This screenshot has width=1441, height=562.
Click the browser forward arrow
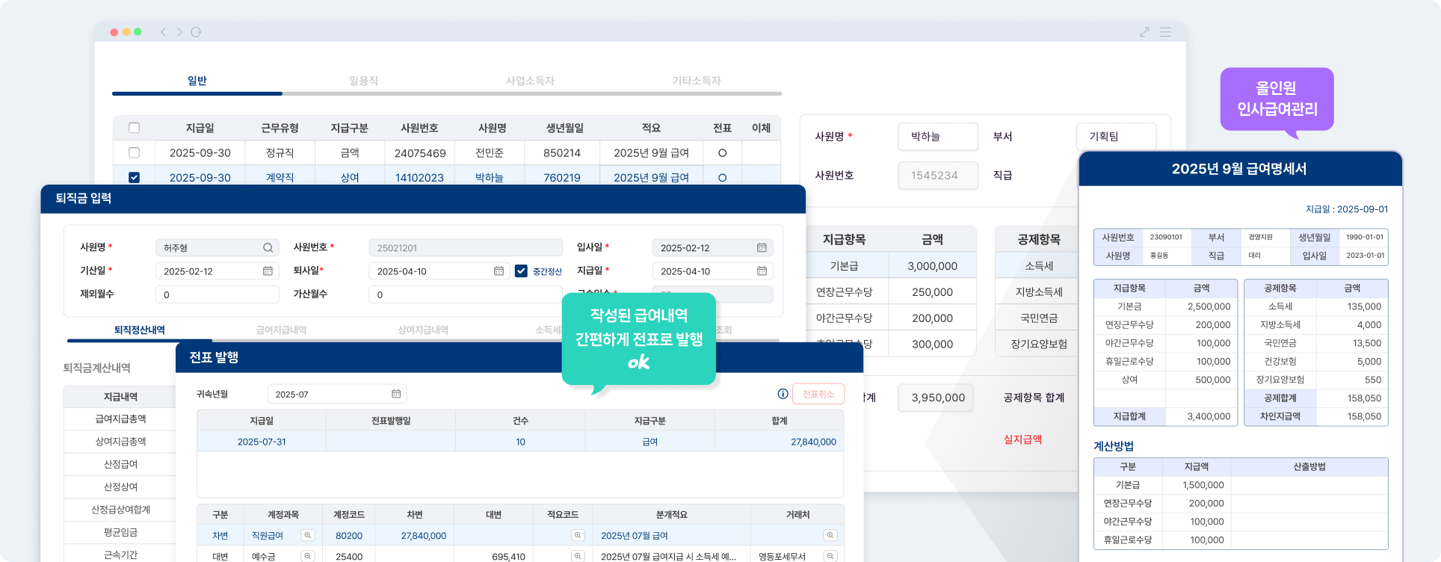[x=179, y=32]
